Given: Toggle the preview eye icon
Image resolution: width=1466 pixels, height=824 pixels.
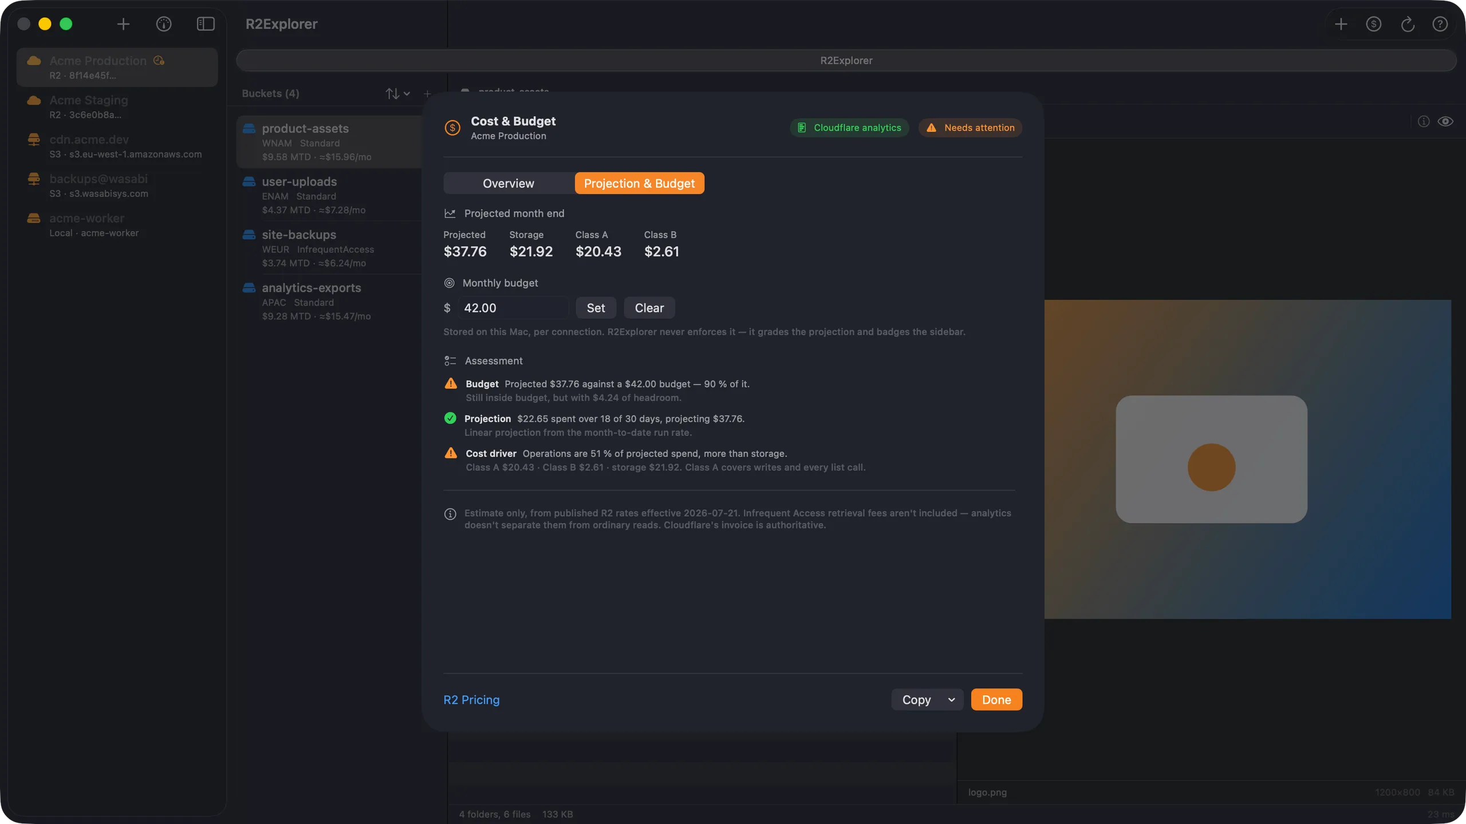Looking at the screenshot, I should point(1445,121).
